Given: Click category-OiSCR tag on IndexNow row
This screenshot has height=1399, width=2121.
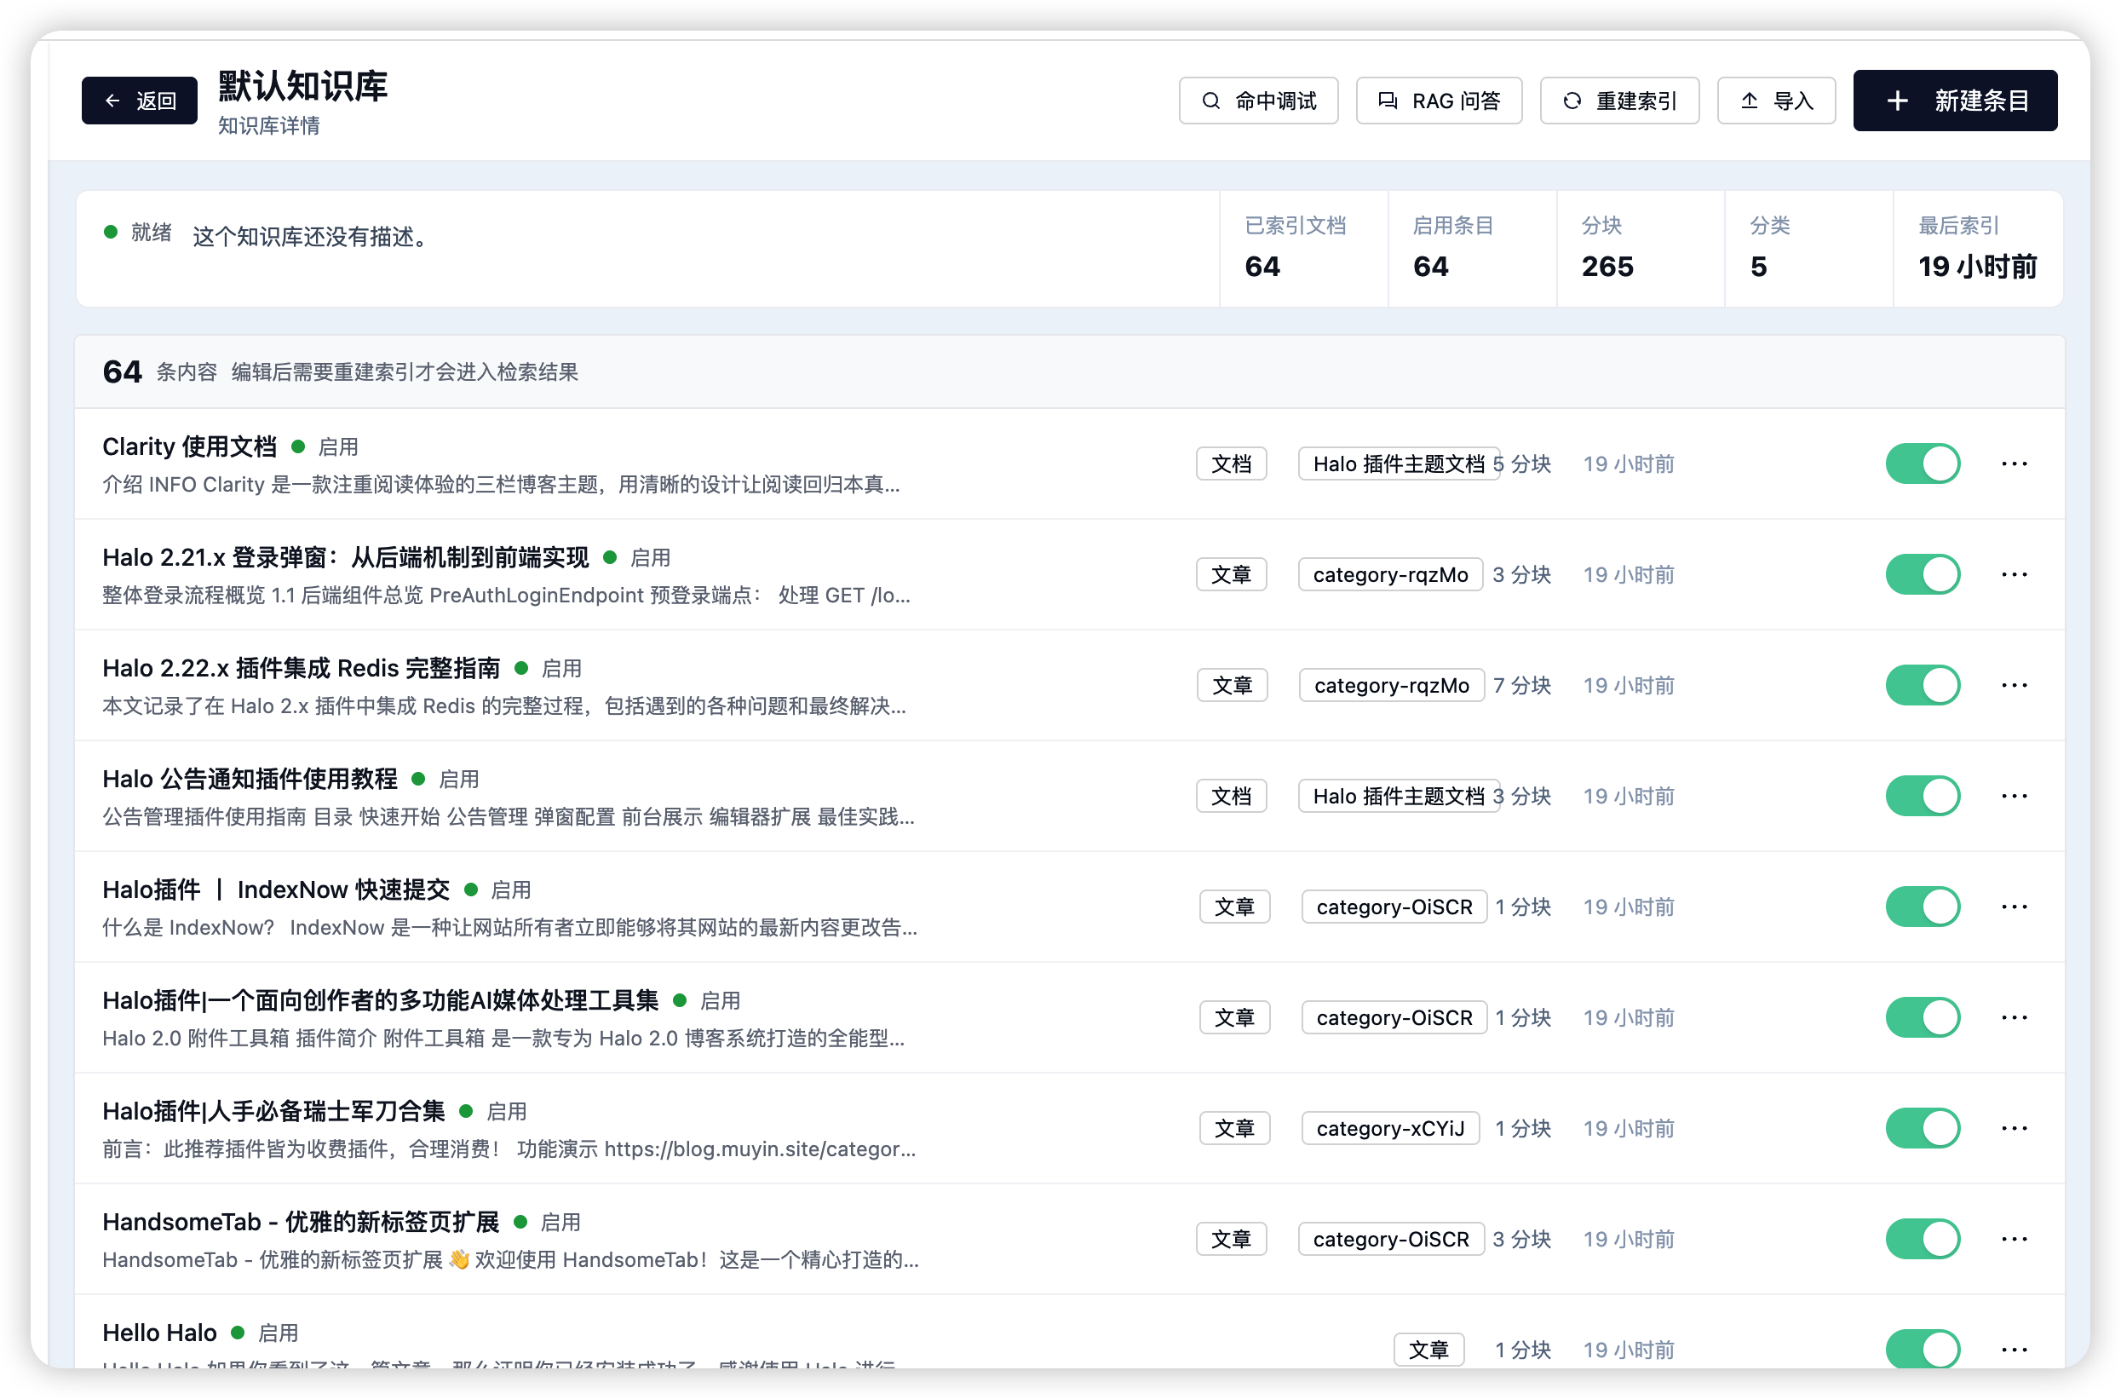Looking at the screenshot, I should click(x=1394, y=907).
